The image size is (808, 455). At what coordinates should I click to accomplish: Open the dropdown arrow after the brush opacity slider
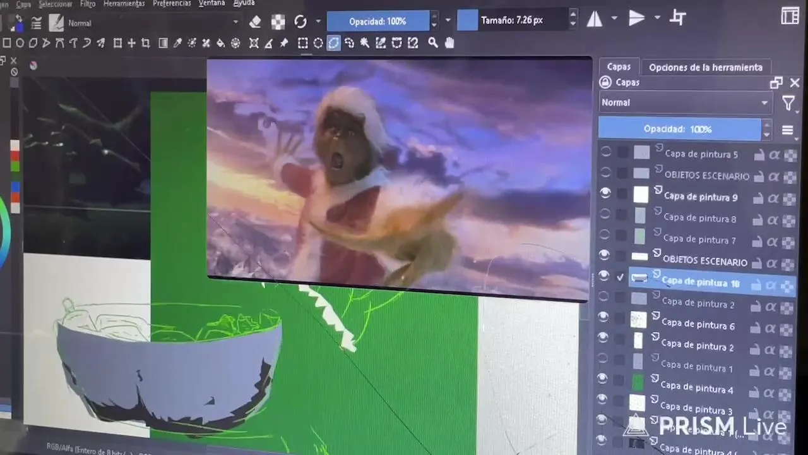tap(448, 20)
